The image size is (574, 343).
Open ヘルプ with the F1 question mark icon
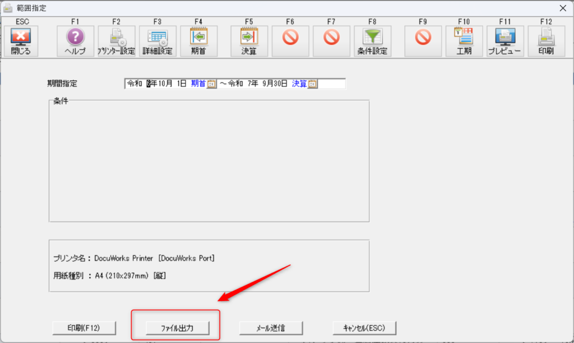[76, 41]
